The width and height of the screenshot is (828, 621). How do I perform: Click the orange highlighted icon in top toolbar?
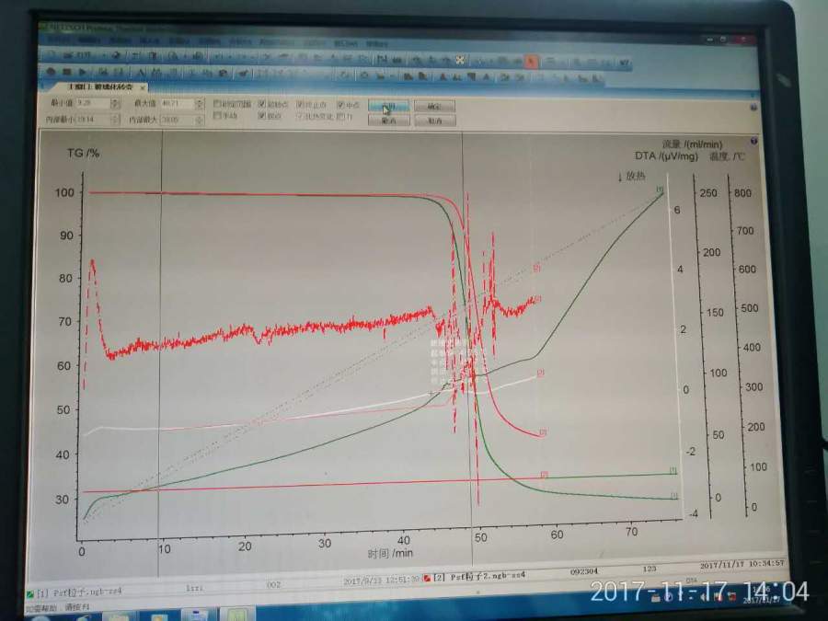[531, 62]
